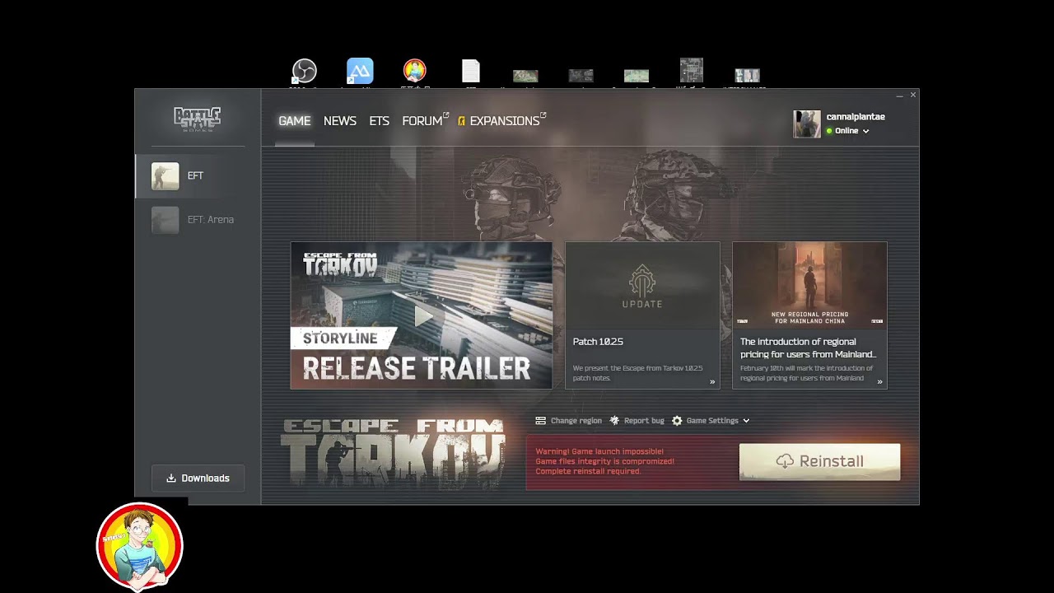Click the Patch 1.0.2.5 headline

(x=598, y=342)
